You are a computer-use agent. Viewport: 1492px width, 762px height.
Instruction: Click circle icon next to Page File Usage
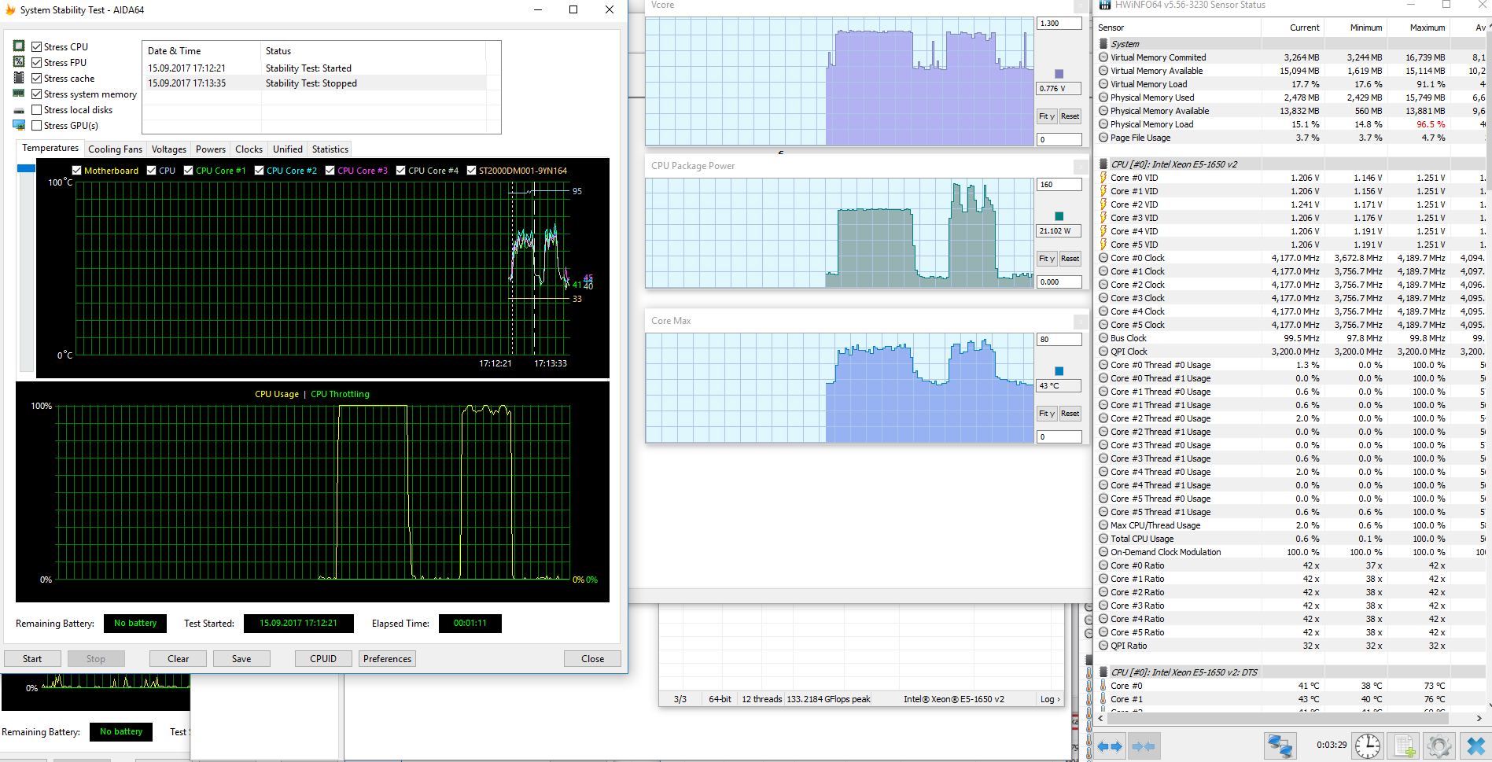(x=1103, y=138)
